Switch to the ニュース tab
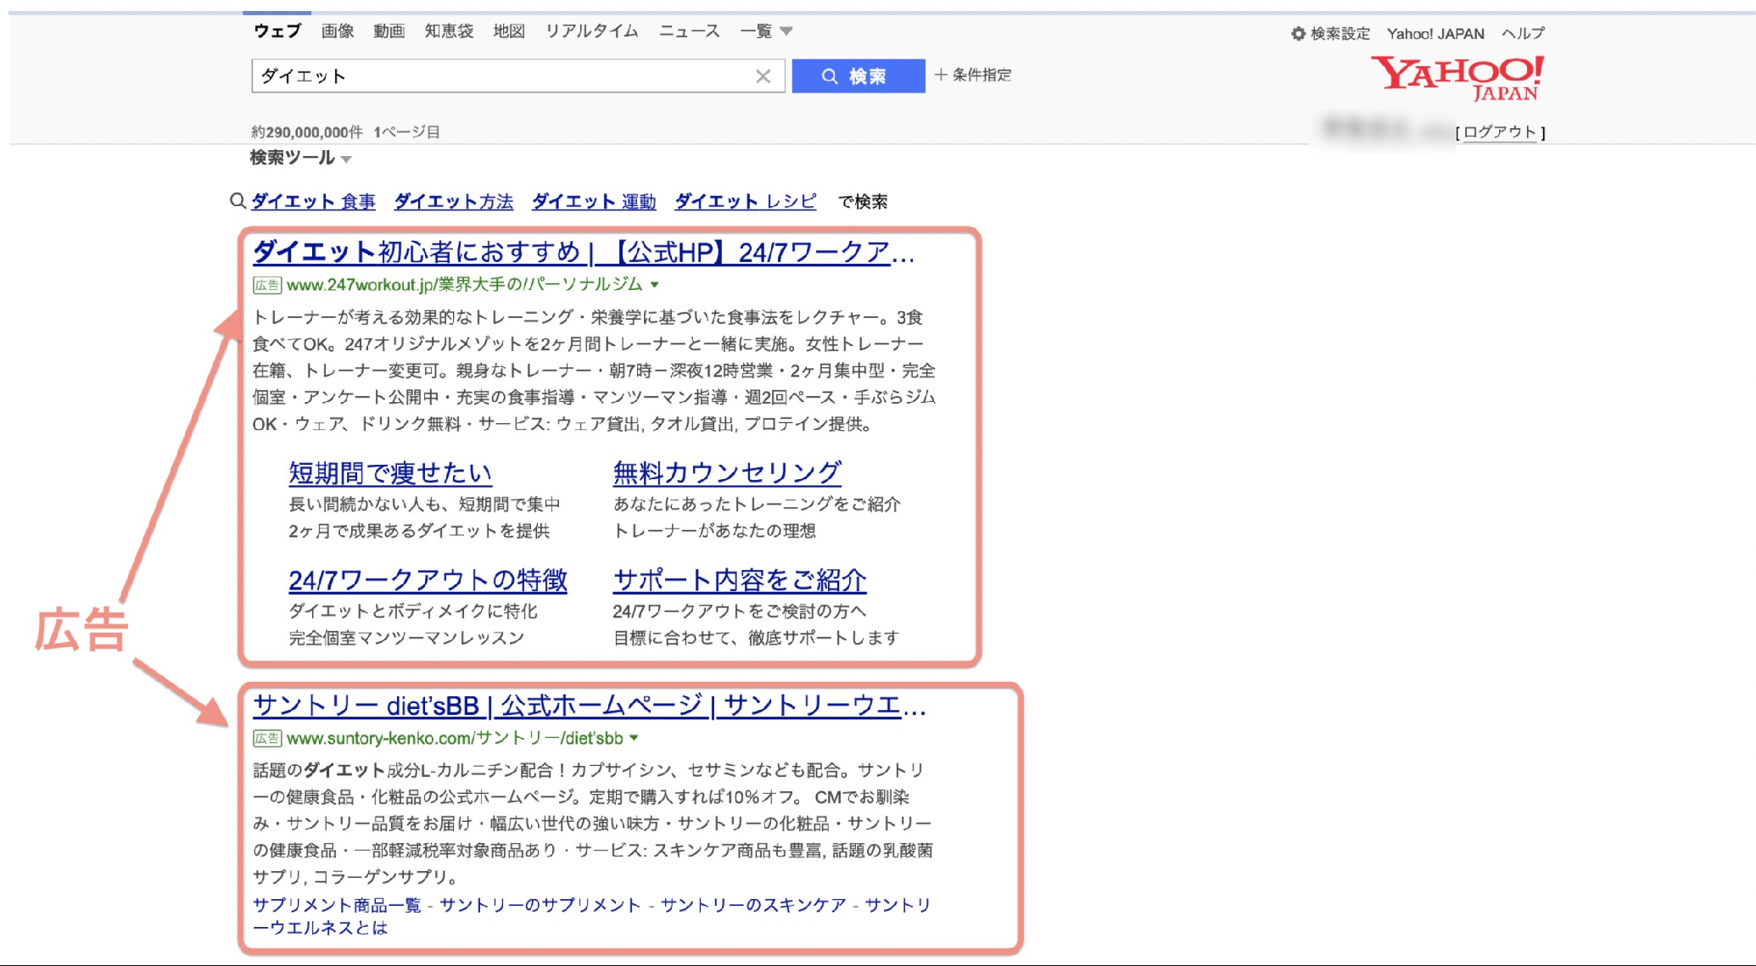Screen dimensions: 1756x966 (689, 31)
